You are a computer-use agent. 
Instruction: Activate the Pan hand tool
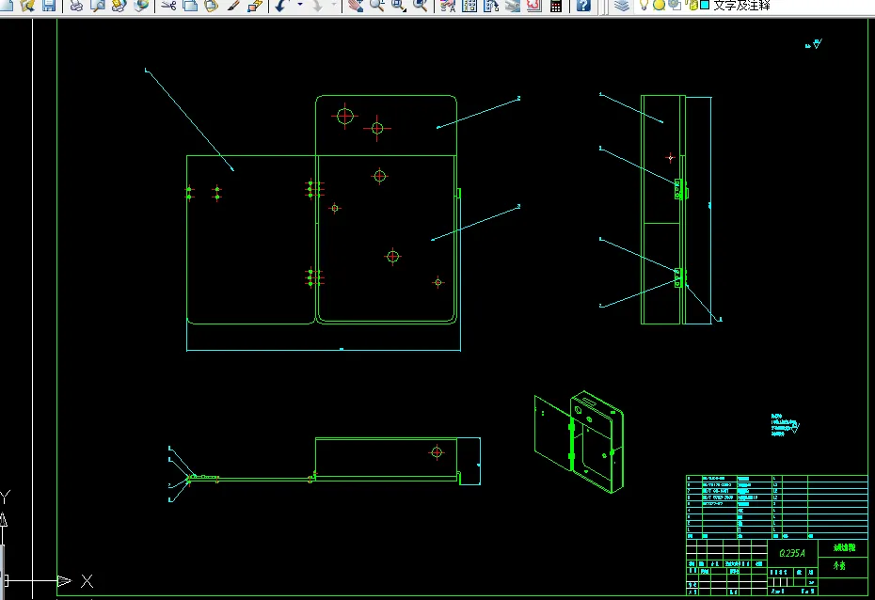tap(355, 6)
